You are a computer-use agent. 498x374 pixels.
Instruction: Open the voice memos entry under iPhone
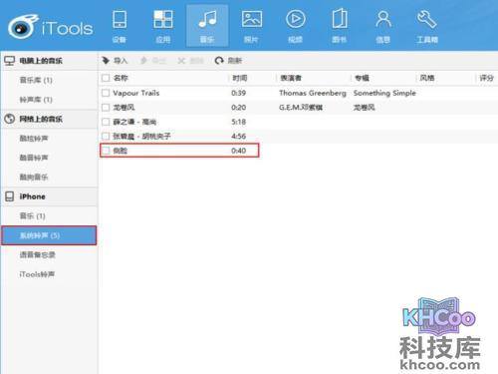point(38,255)
